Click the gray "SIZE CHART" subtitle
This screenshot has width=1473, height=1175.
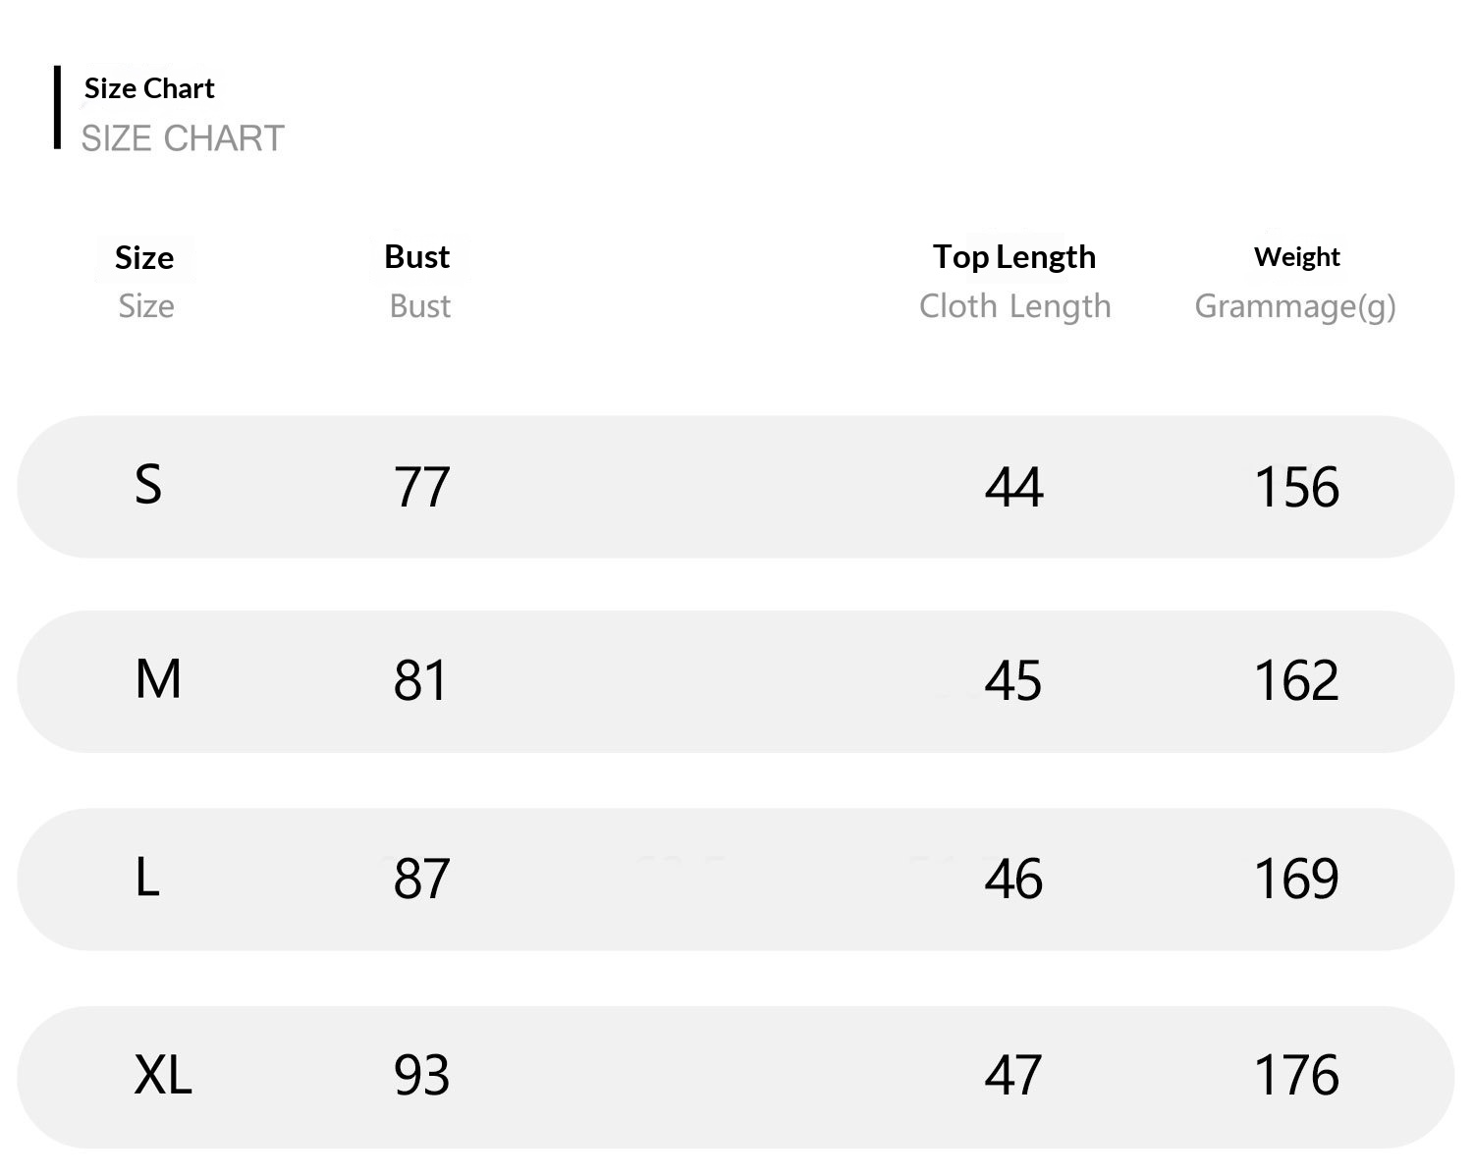pyautogui.click(x=183, y=138)
